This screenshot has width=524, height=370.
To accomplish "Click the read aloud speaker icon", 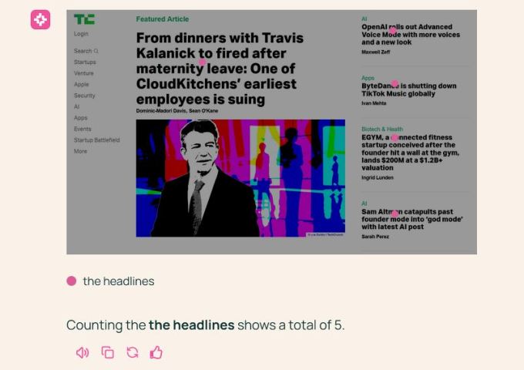I will (x=82, y=352).
